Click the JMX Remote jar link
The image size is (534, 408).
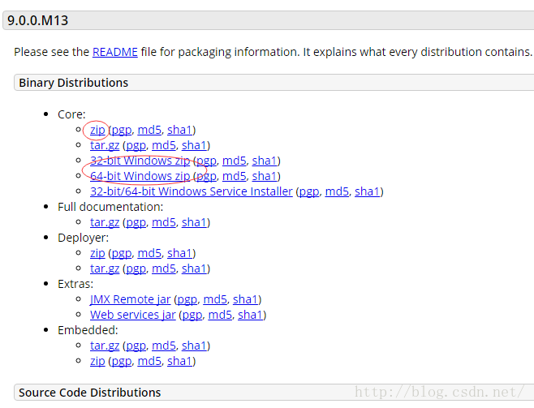[130, 299]
